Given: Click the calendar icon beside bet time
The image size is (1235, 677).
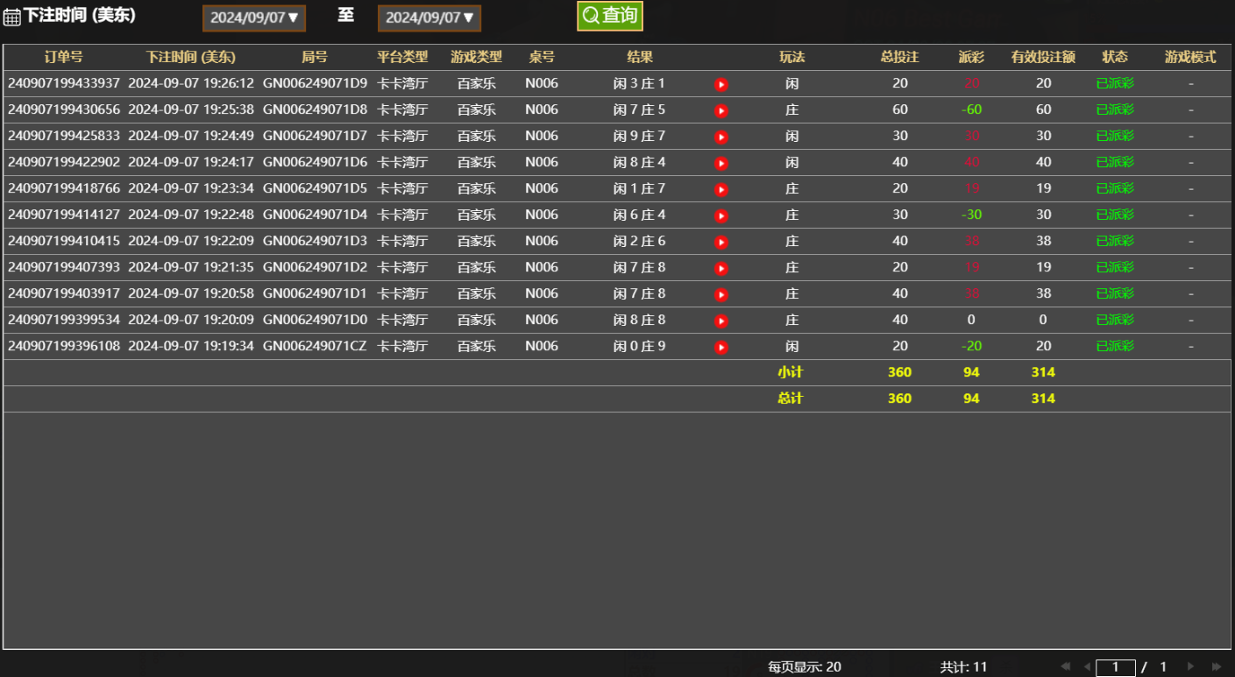Looking at the screenshot, I should tap(11, 18).
